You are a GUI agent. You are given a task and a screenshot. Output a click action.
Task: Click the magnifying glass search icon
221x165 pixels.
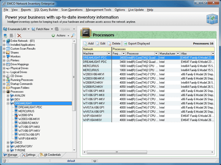73,35
